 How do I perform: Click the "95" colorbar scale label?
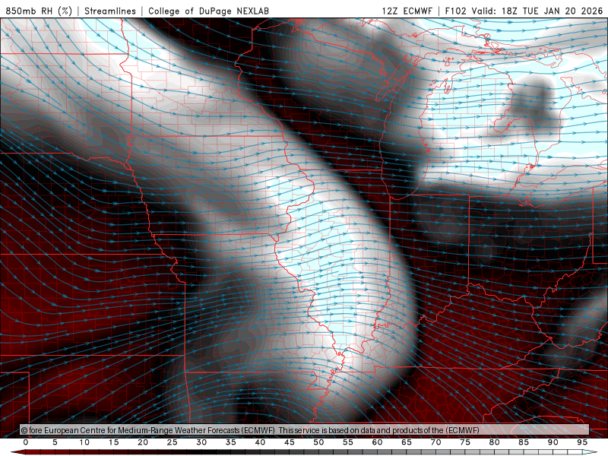coord(582,442)
